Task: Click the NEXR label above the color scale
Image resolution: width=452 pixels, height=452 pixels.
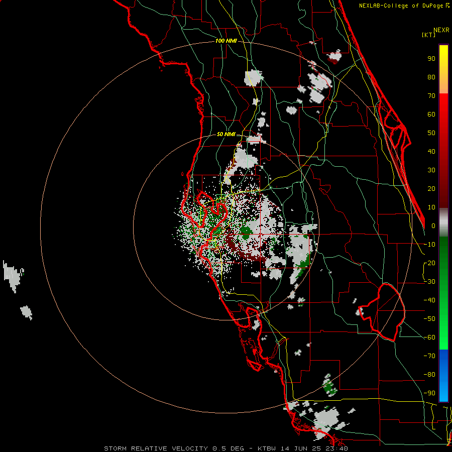Action: coord(441,30)
